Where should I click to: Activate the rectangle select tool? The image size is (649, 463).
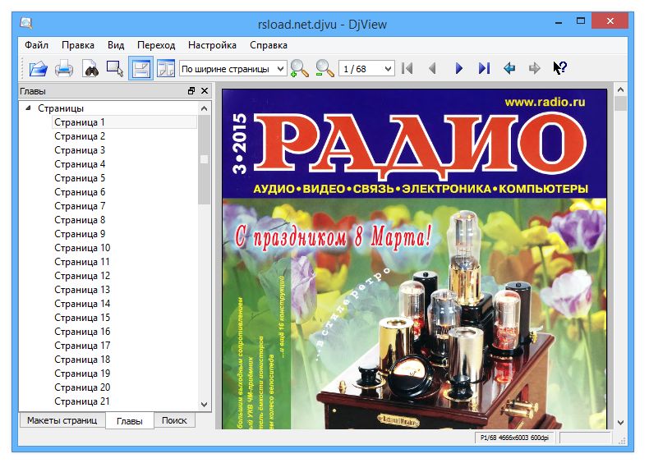(x=115, y=68)
